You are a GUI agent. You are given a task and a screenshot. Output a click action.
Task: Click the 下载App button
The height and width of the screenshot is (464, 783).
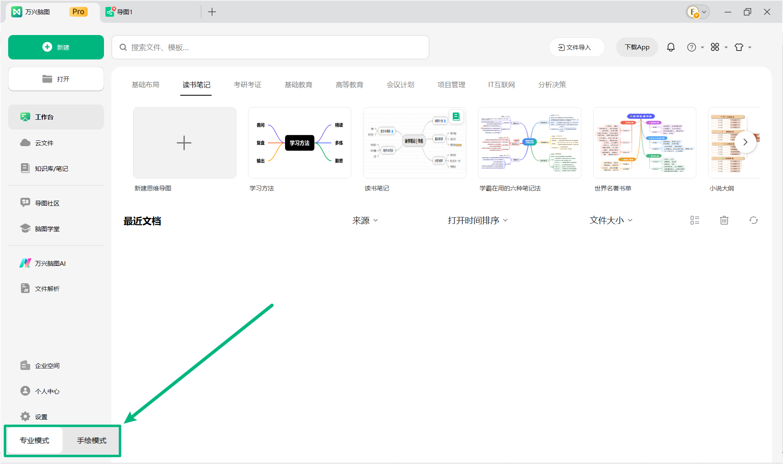[x=637, y=47]
